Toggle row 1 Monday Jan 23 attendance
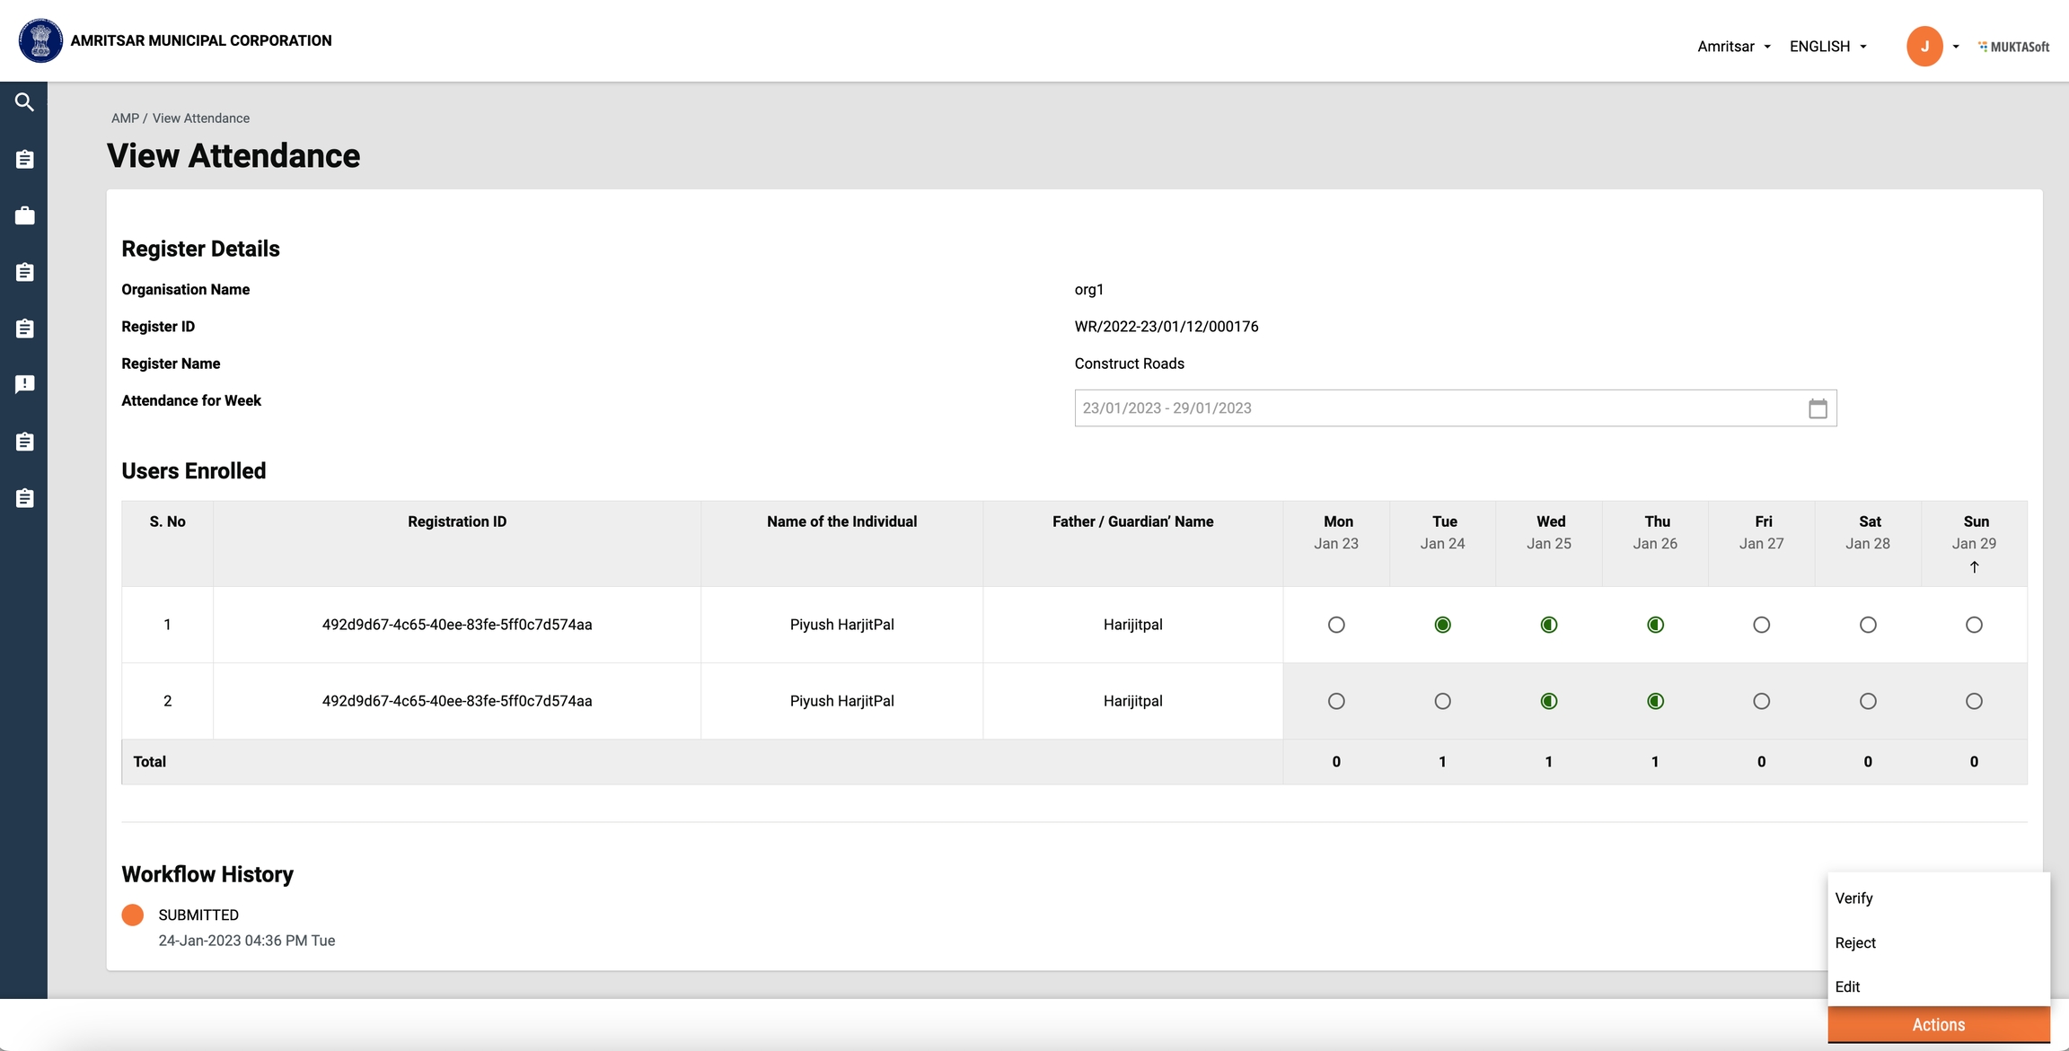Viewport: 2069px width, 1051px height. click(1336, 625)
